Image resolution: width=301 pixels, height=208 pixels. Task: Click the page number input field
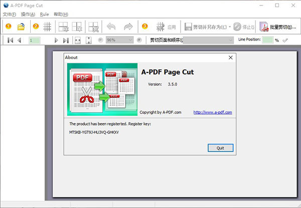[x=36, y=40]
